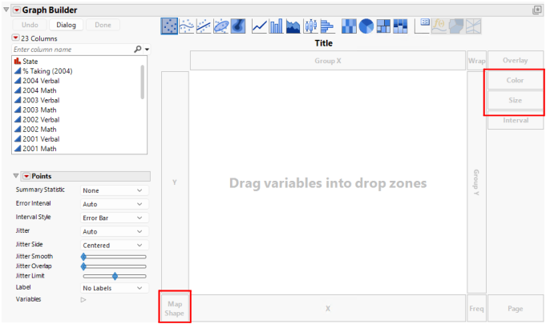Select the Parallel plot element icon
Screen dimensions: 546x324
[473, 26]
